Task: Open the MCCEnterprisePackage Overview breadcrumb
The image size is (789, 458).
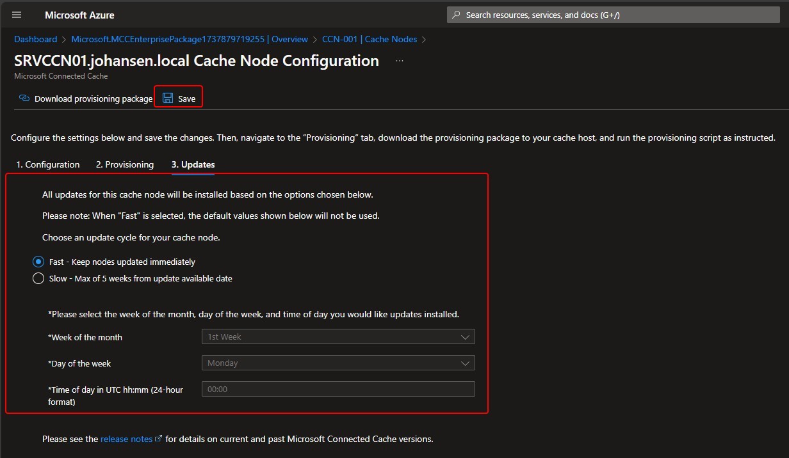Action: pyautogui.click(x=190, y=39)
